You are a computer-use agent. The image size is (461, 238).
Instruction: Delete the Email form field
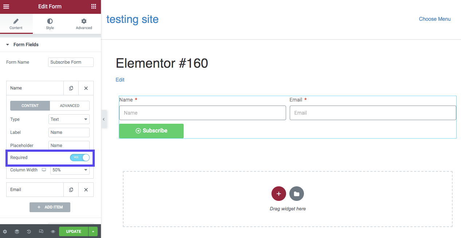pyautogui.click(x=86, y=190)
